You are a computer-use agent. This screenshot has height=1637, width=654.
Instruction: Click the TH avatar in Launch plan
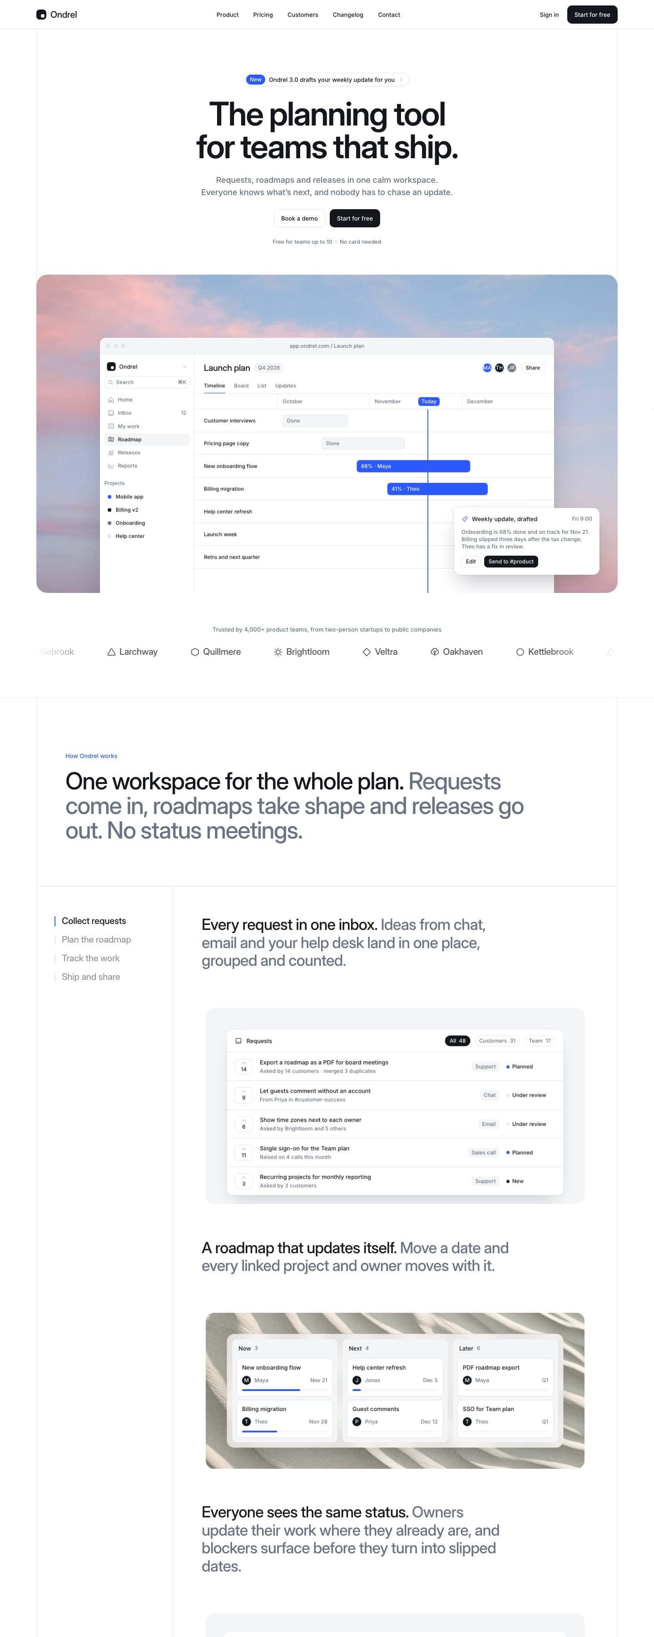coord(499,368)
